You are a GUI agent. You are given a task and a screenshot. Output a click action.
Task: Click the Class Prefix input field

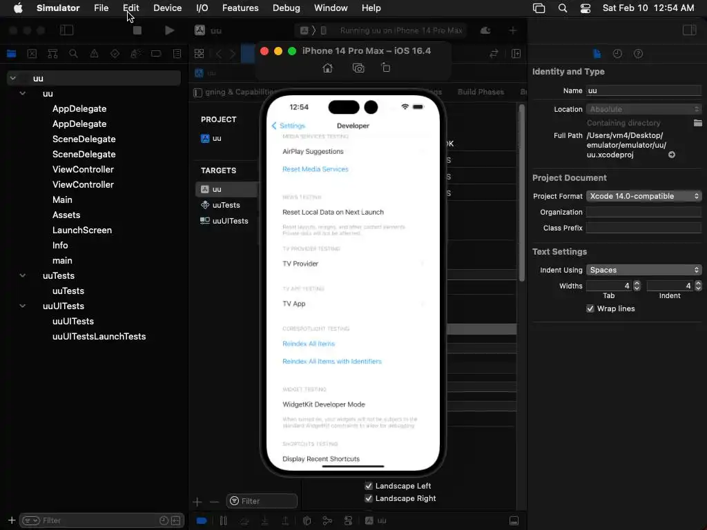point(643,228)
